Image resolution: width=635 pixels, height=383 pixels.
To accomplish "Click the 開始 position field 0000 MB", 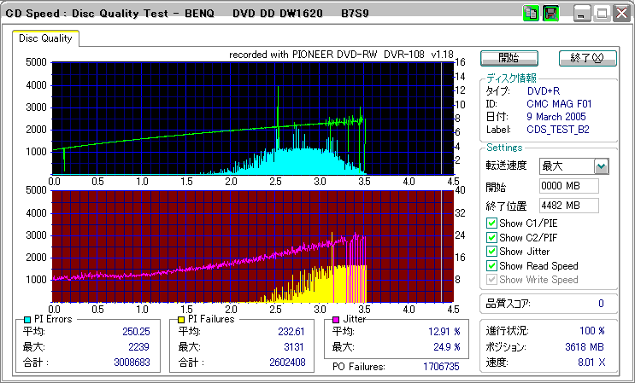I will pos(569,186).
